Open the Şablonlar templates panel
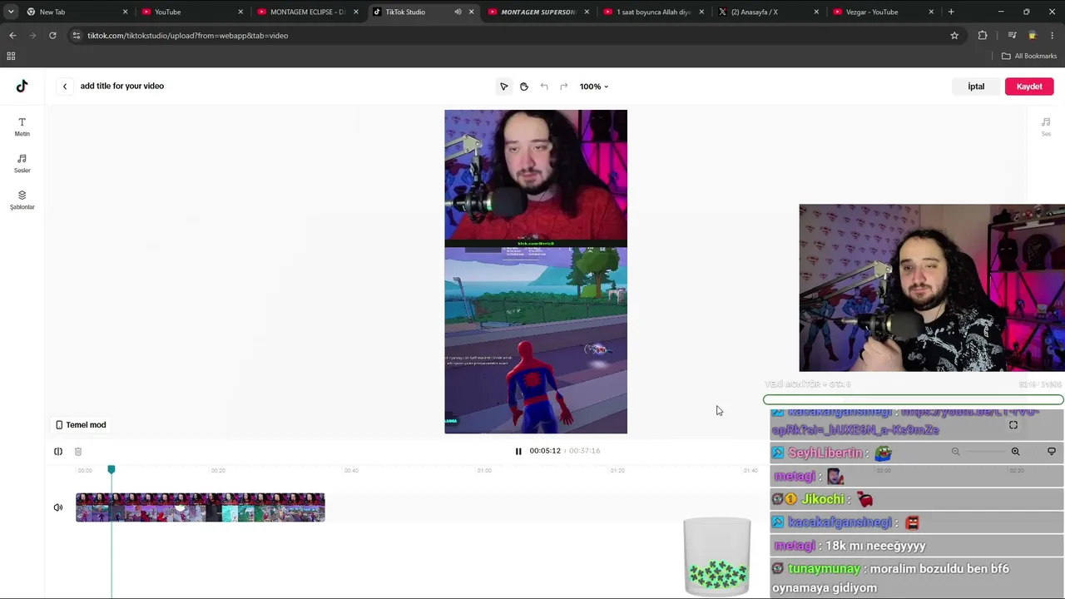 point(22,200)
